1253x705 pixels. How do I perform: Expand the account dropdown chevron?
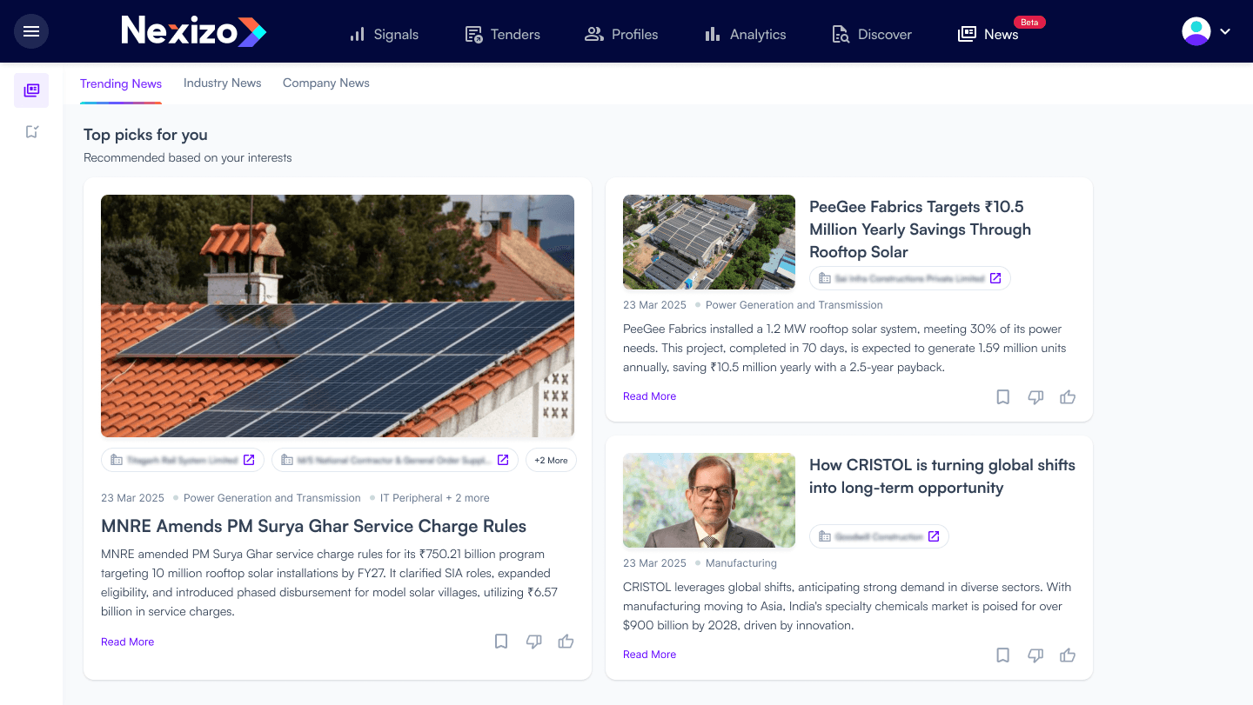pos(1225,31)
